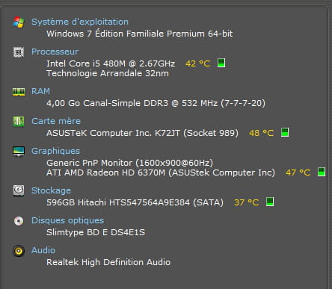Click the Windows logo operating system icon

pyautogui.click(x=19, y=22)
